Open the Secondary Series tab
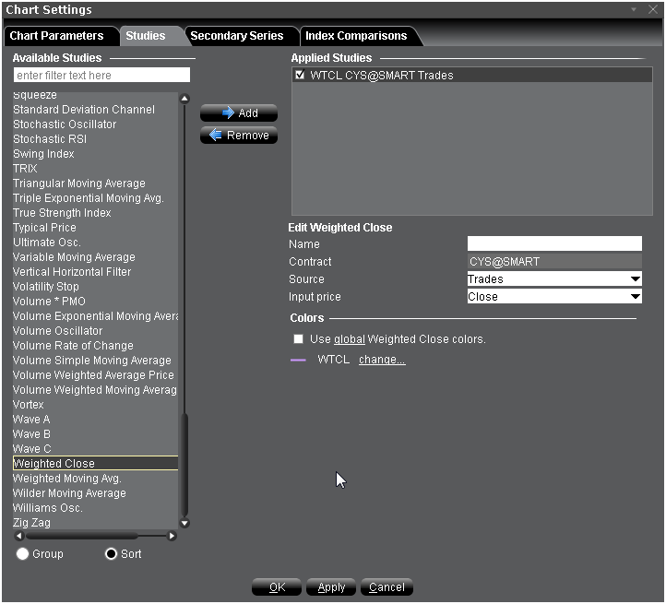The image size is (666, 604). pyautogui.click(x=236, y=36)
